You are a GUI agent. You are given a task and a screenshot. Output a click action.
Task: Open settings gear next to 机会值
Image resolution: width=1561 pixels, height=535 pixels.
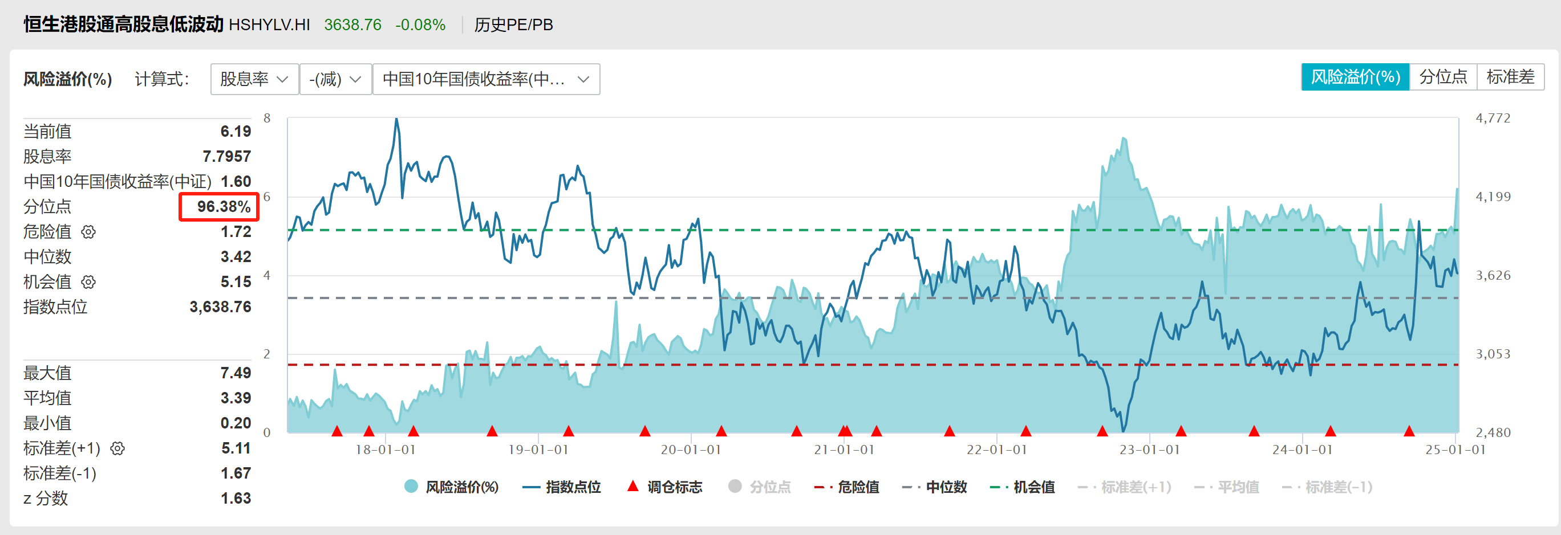click(88, 282)
